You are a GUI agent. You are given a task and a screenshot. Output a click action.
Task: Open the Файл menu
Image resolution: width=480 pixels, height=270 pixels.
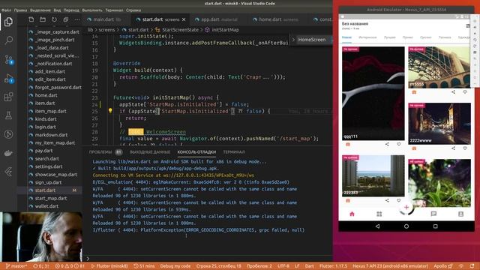(x=6, y=10)
